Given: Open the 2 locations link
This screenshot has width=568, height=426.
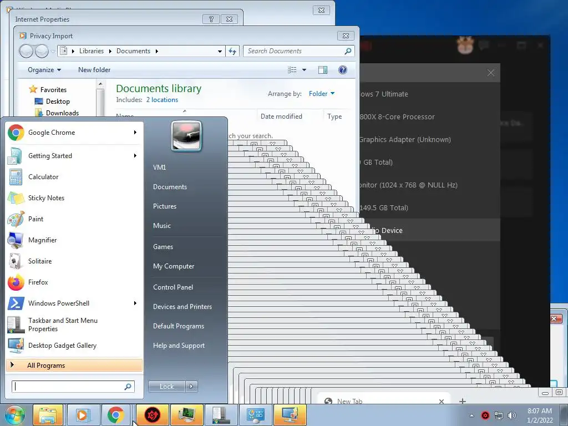Looking at the screenshot, I should coord(163,100).
